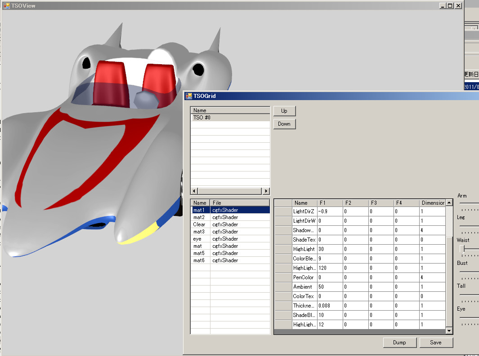This screenshot has height=356, width=479.
Task: Select the mat2 shader row
Action: point(199,217)
